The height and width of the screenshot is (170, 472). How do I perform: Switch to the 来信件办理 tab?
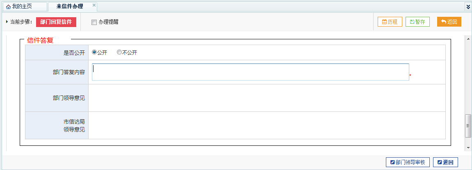click(x=72, y=7)
